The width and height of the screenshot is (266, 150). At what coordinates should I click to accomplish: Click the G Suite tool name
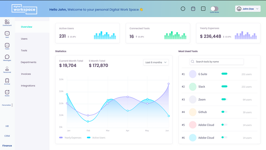pos(203,74)
